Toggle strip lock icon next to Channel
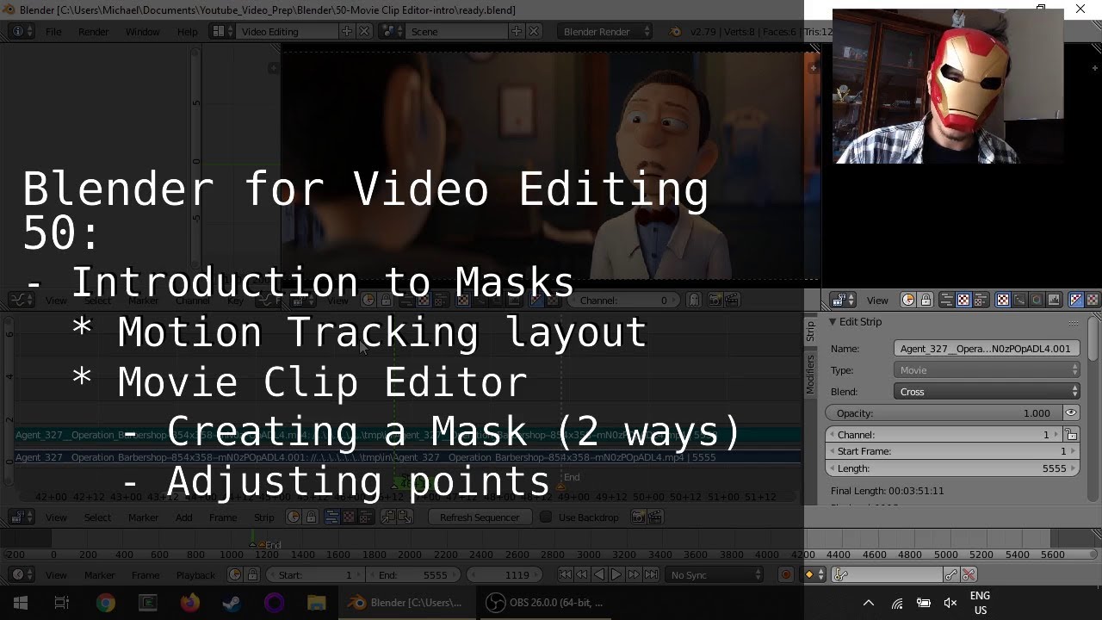Image resolution: width=1102 pixels, height=620 pixels. [1072, 435]
